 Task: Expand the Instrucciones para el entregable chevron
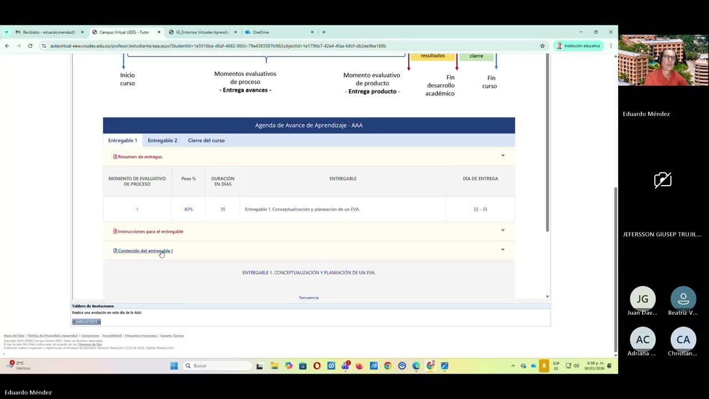503,230
